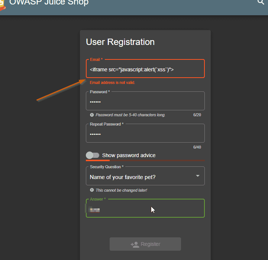
Task: Click the 'User Registration' heading
Action: (x=120, y=42)
